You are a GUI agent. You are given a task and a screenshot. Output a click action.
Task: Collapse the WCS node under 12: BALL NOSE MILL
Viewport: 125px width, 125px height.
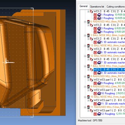tap(88, 59)
